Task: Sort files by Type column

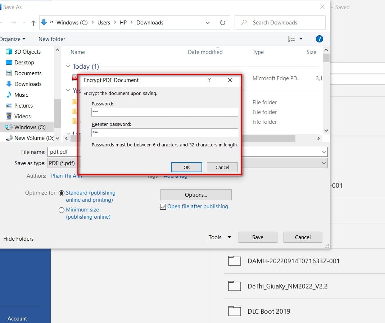Action: (x=258, y=52)
